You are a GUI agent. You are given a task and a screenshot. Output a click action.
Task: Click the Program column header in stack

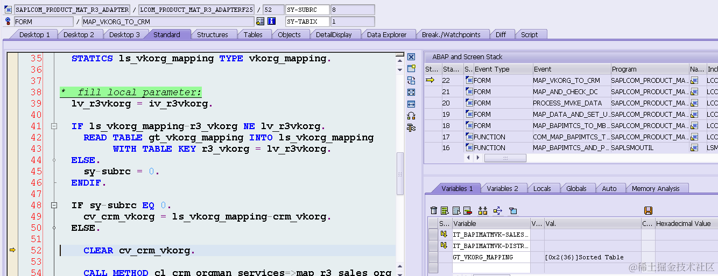tap(650, 69)
